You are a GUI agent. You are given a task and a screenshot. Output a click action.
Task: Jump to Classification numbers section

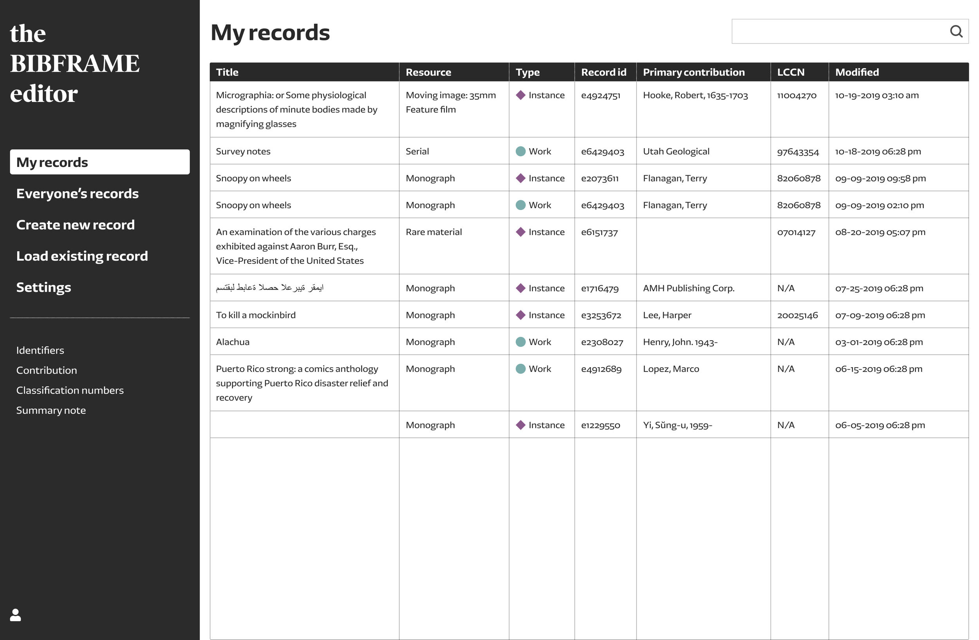coord(70,391)
